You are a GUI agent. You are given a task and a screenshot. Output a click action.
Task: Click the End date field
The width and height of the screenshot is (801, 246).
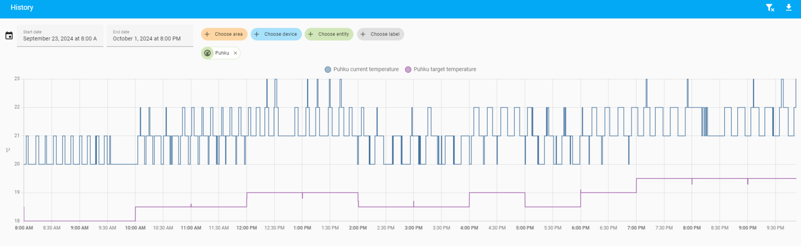coord(149,36)
